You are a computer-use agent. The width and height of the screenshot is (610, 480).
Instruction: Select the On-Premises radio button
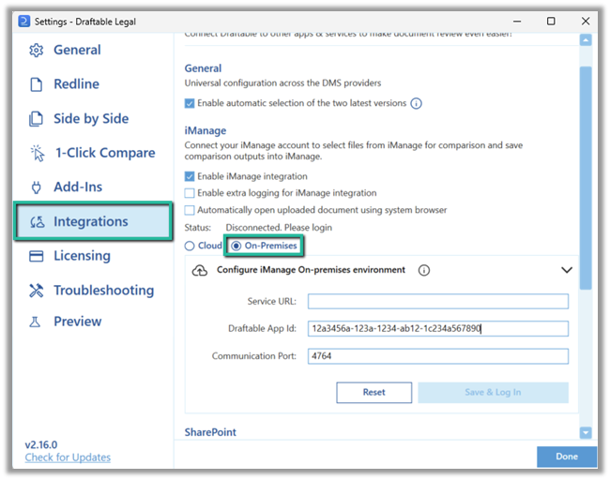click(x=236, y=246)
